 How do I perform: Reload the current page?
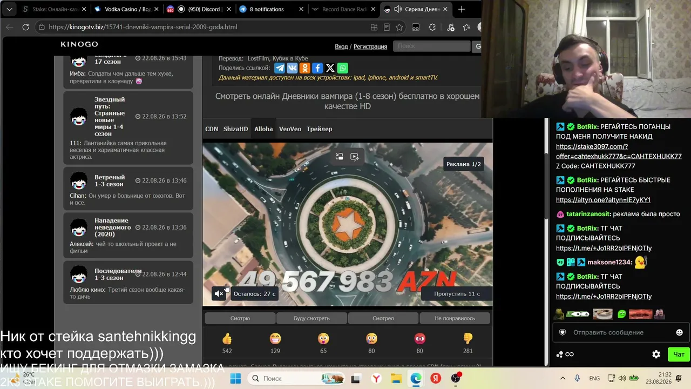point(25,27)
